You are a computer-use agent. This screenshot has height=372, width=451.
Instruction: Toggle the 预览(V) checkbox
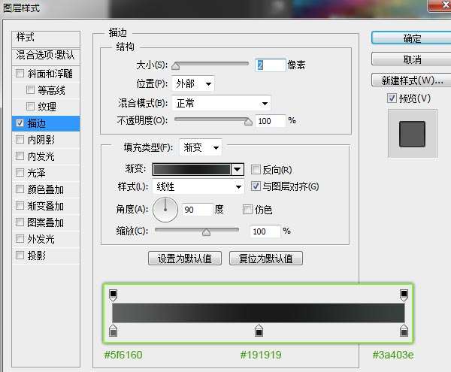tap(392, 98)
